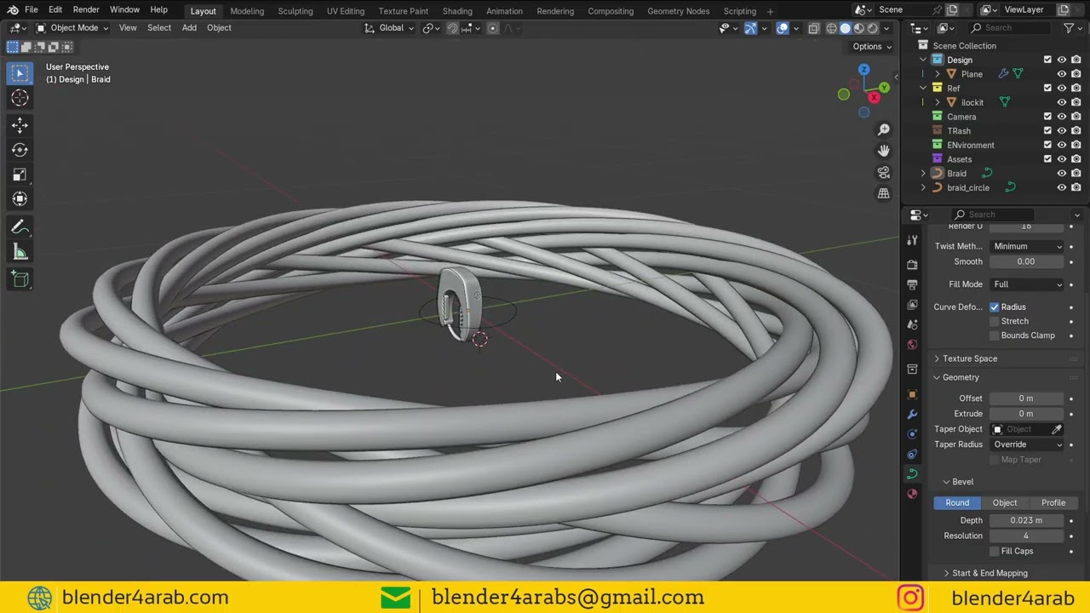Pick the Add Cube tool

20,279
